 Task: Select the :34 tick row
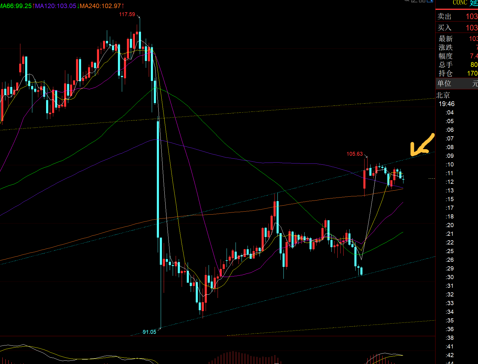[450, 312]
